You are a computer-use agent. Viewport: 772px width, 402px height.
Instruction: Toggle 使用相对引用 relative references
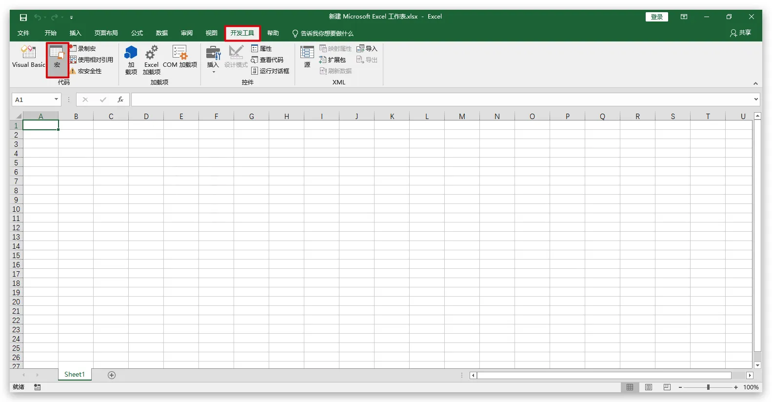[91, 60]
